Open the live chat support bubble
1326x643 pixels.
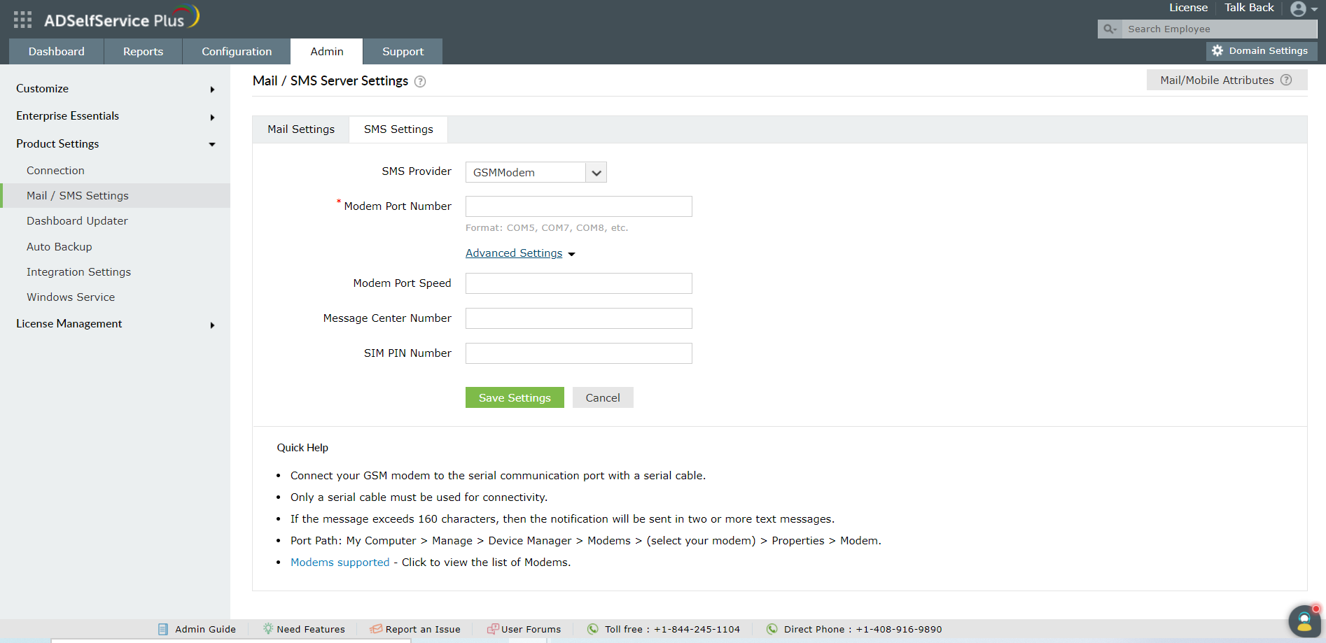[x=1304, y=621]
